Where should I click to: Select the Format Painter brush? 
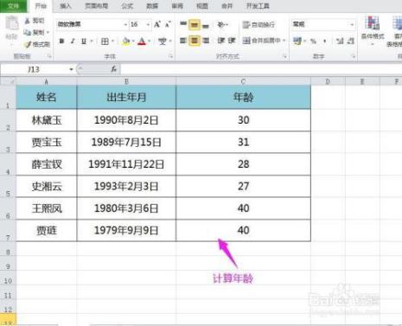(x=37, y=44)
